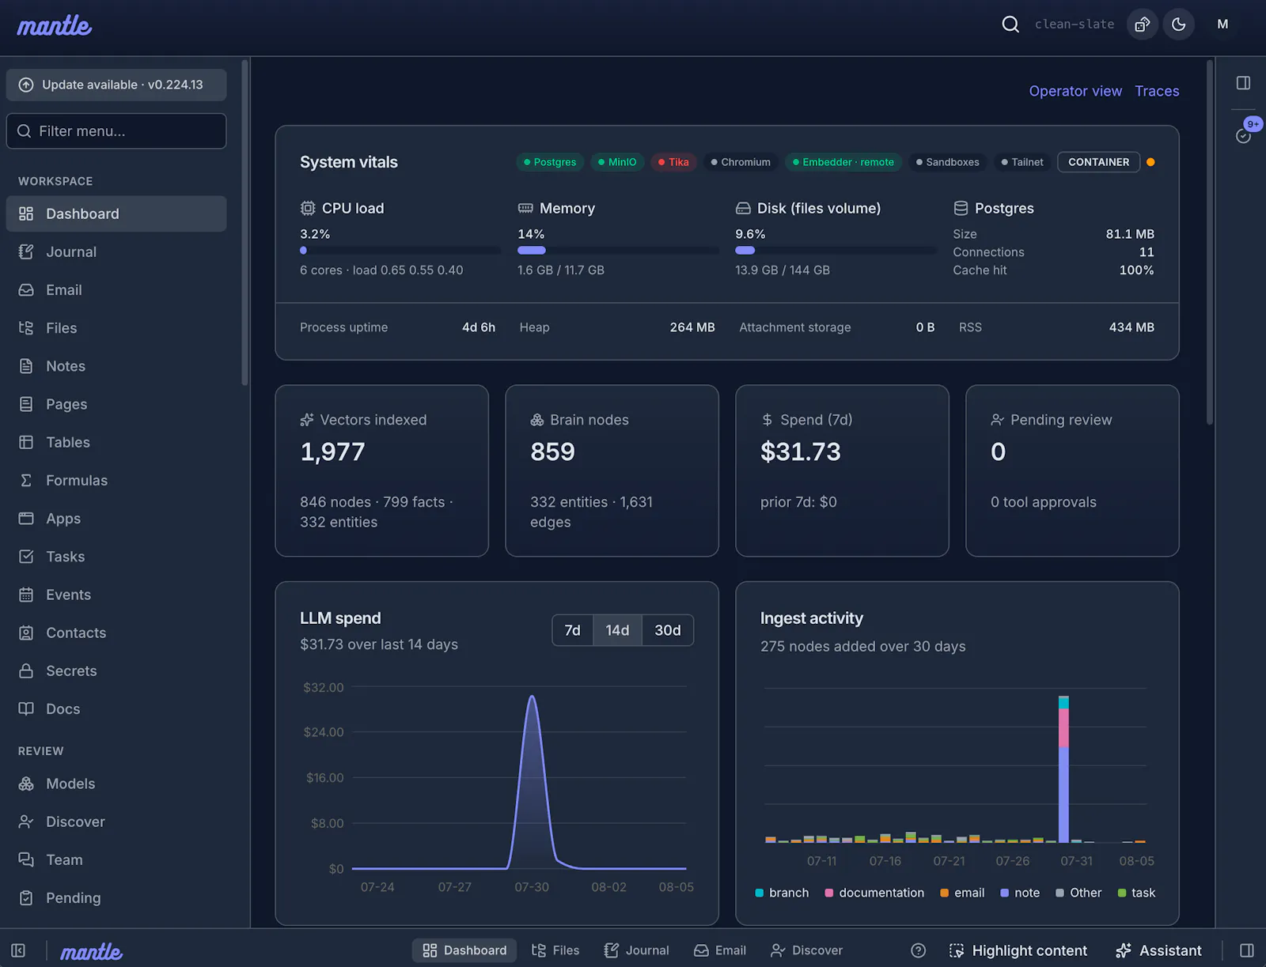Viewport: 1266px width, 967px height.
Task: Toggle dark mode moon icon
Action: (x=1179, y=25)
